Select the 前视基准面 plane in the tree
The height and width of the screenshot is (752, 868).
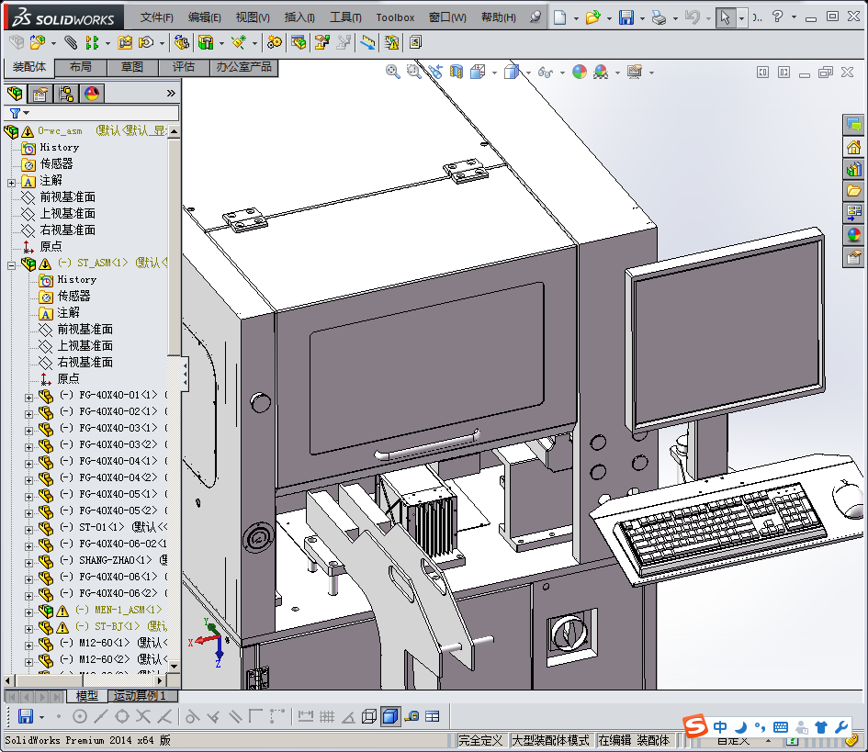pyautogui.click(x=67, y=196)
